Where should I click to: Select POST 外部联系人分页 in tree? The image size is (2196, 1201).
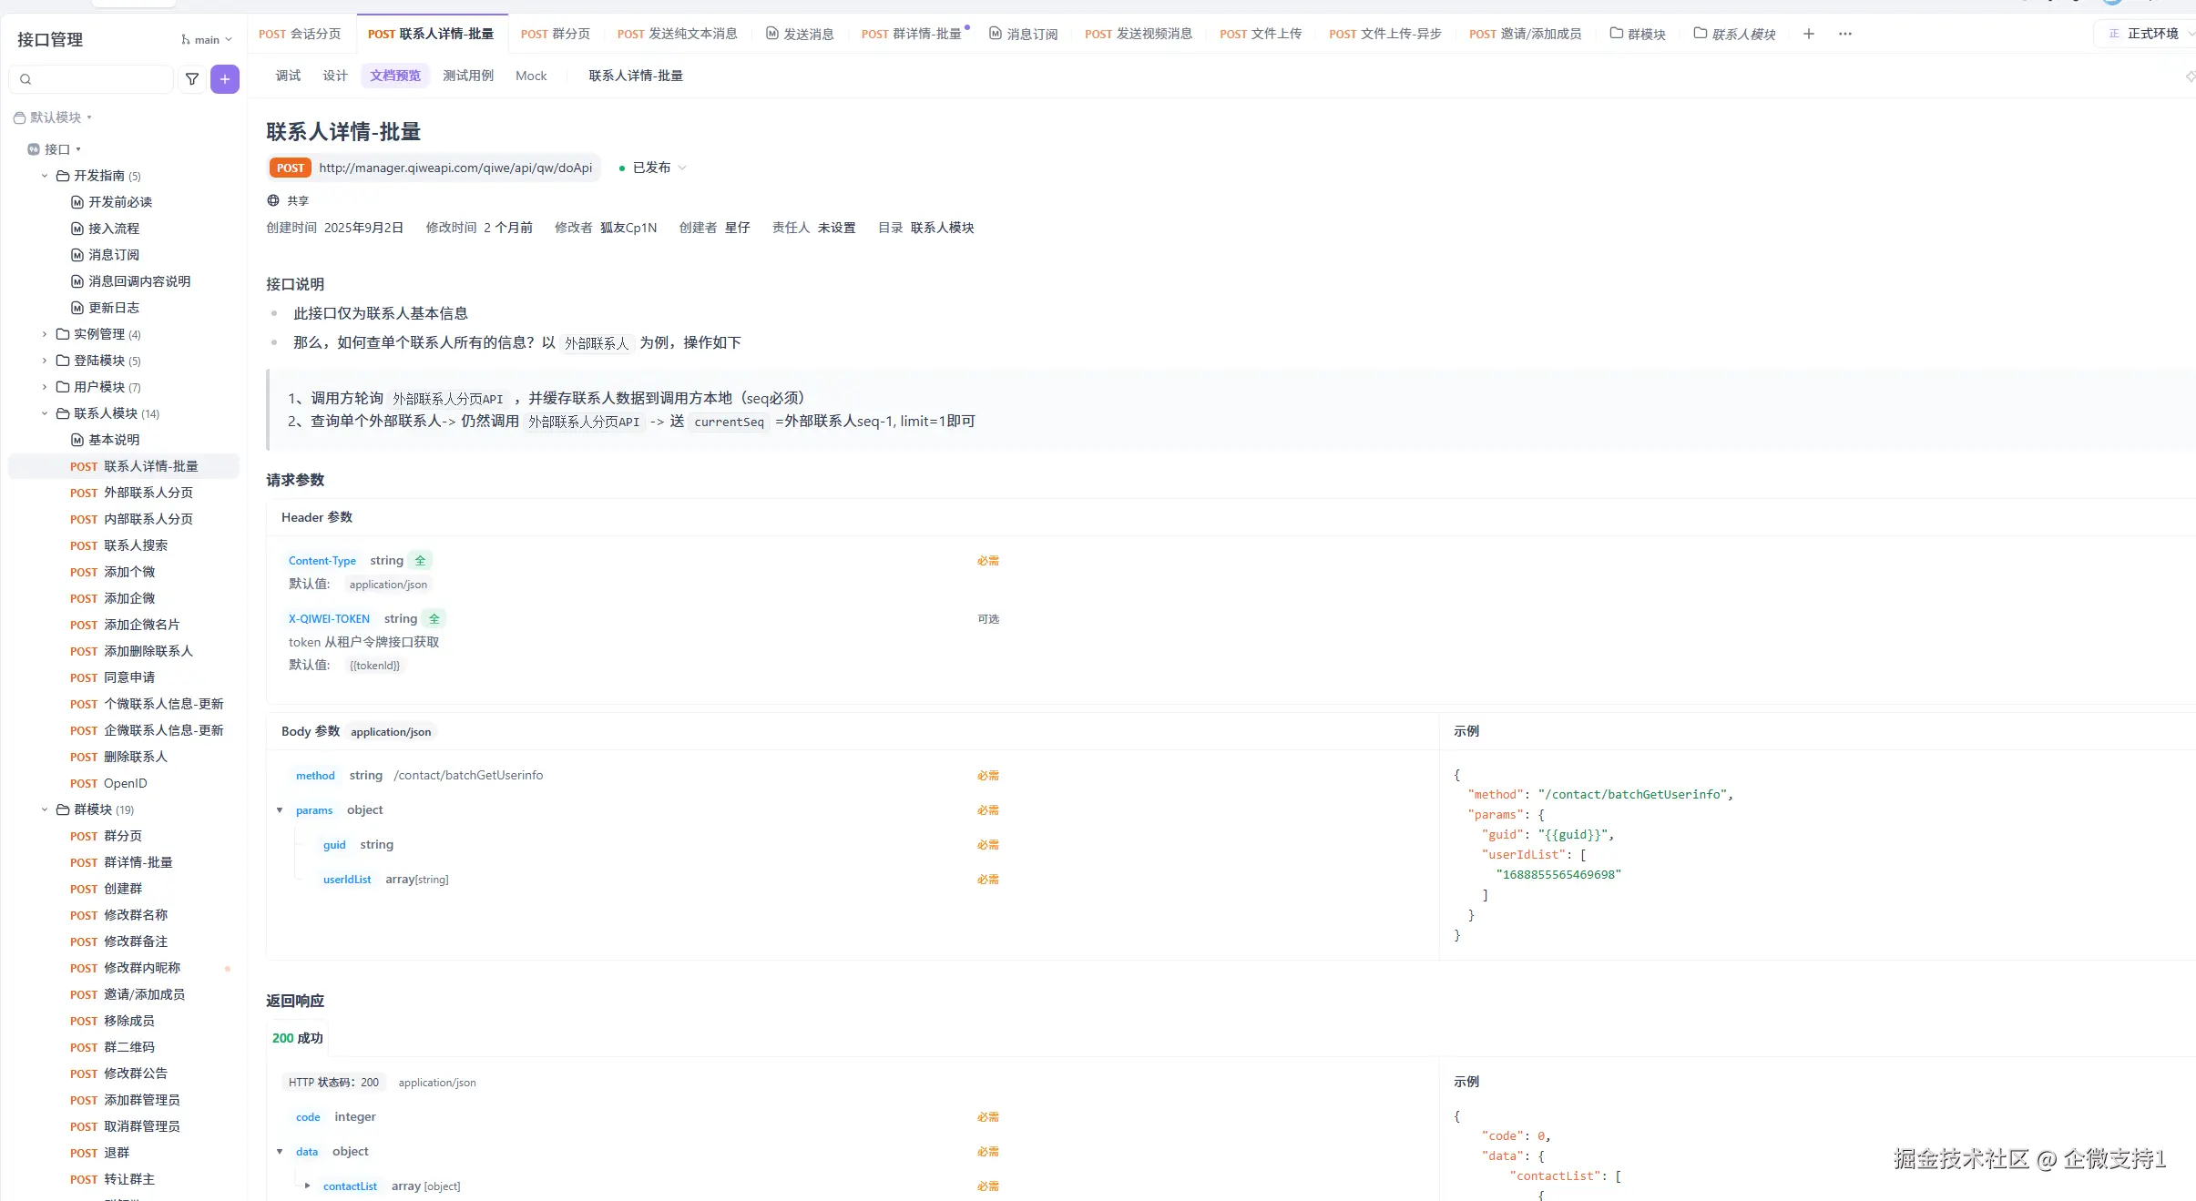tap(131, 493)
